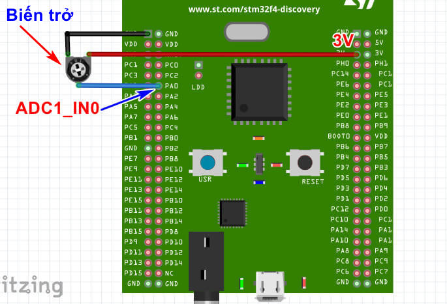Click the LDD pin on the board
447x304 pixels.
[198, 66]
